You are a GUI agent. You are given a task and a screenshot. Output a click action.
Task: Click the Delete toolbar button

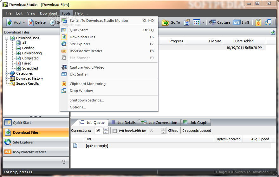(x=37, y=22)
